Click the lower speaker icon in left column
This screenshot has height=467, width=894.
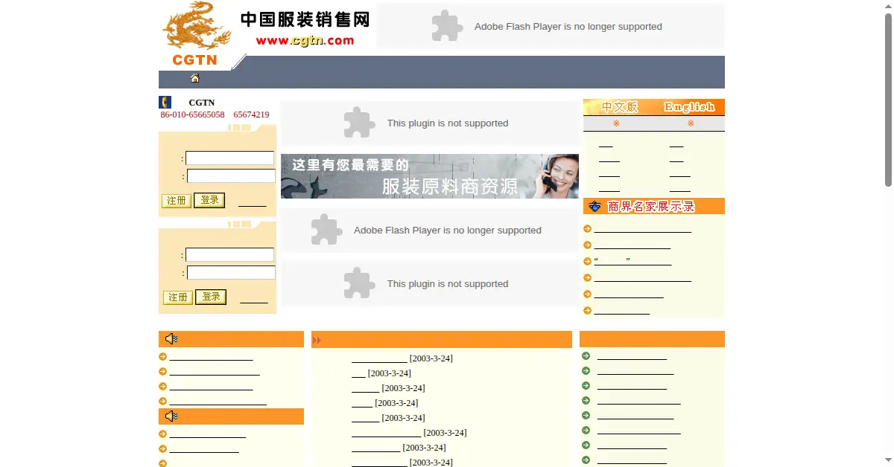click(171, 416)
